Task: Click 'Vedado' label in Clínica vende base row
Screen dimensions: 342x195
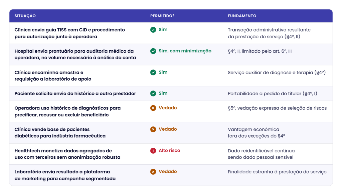Action: [168, 129]
